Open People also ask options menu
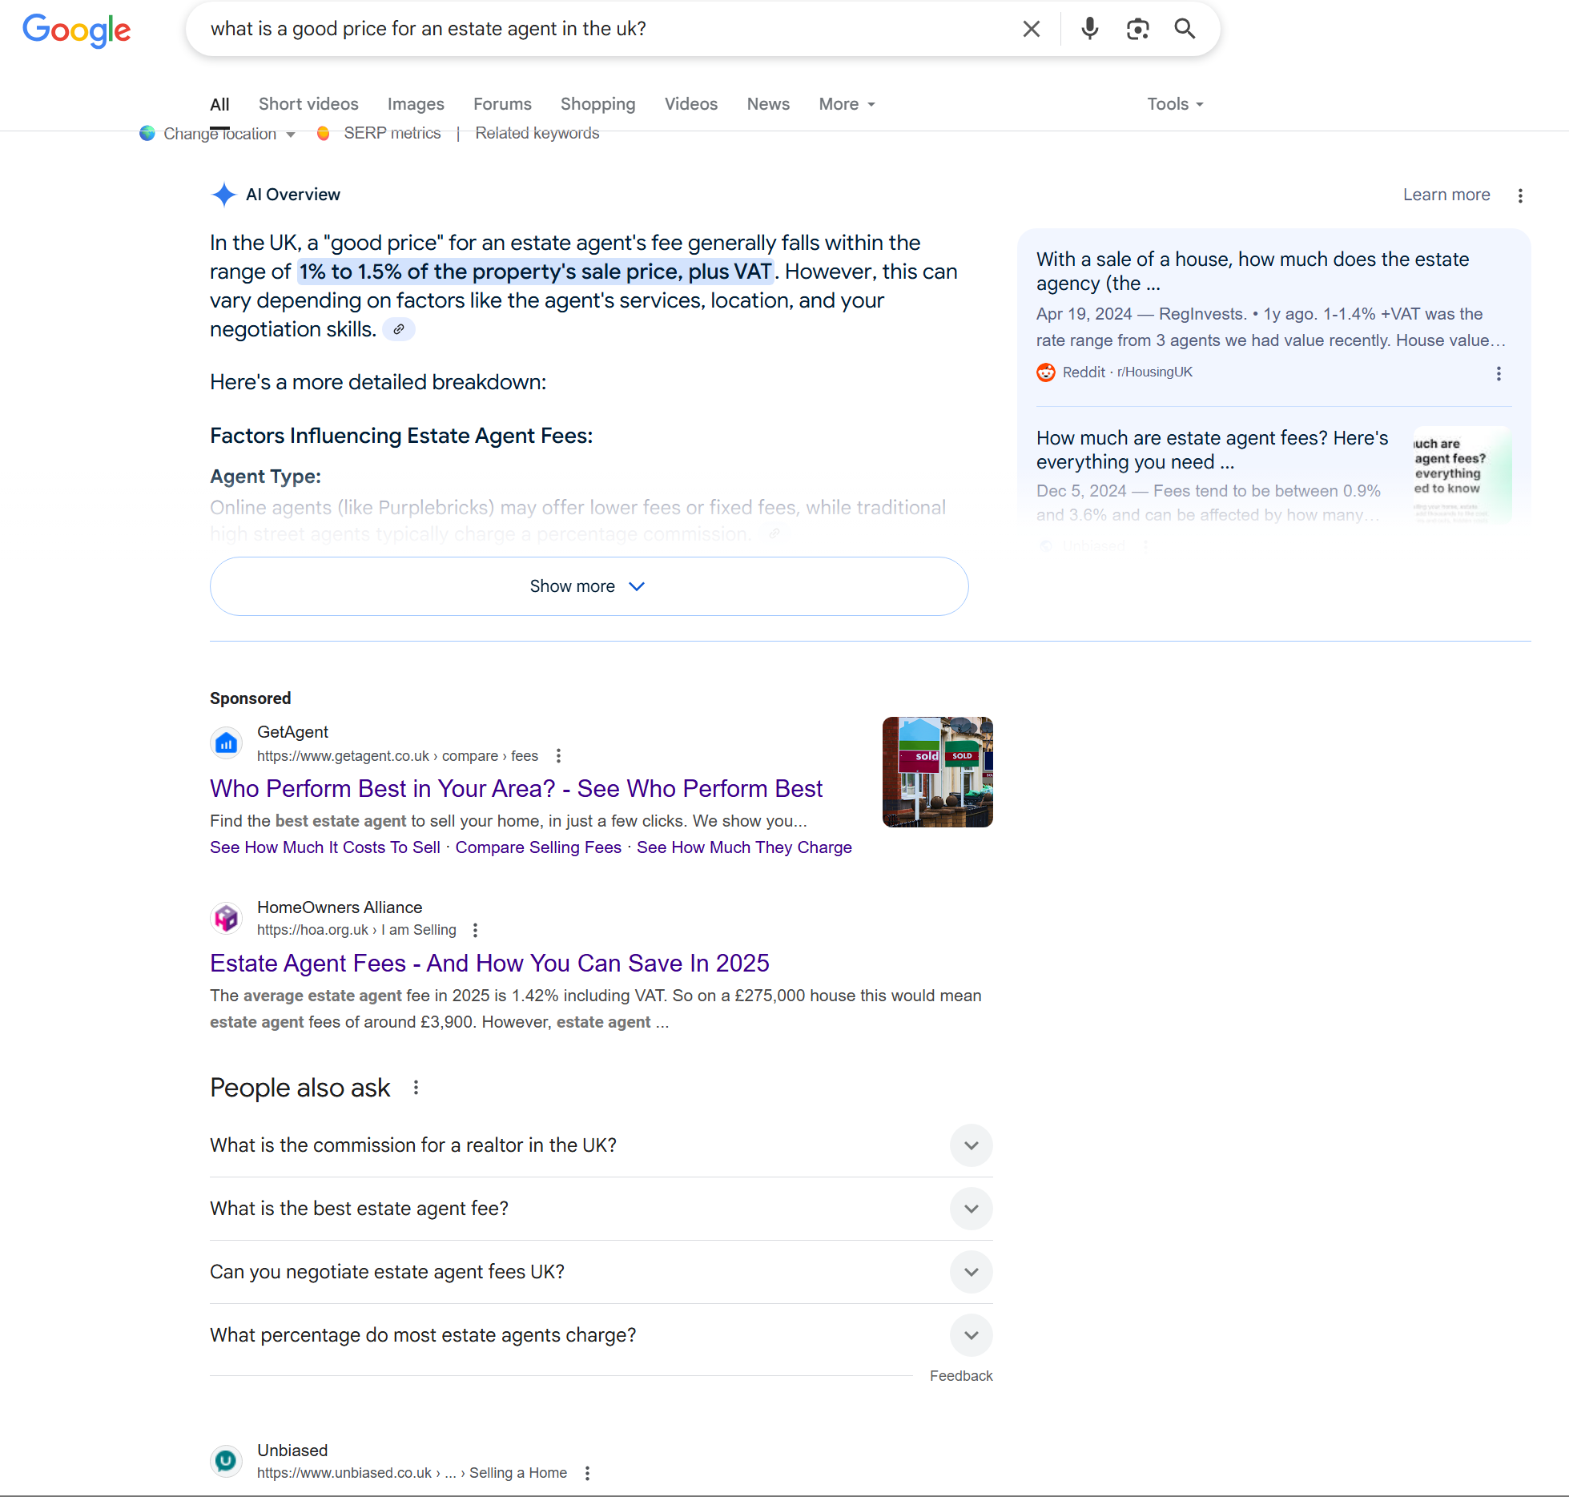 point(416,1088)
